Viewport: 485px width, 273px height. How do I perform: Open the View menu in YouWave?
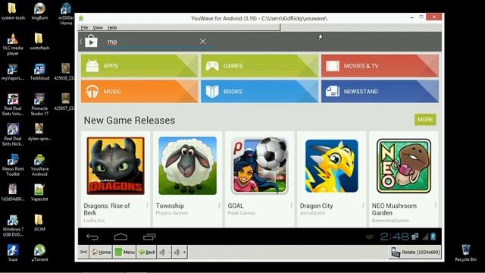tap(98, 27)
